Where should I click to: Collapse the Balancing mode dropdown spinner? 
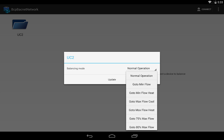(142, 68)
